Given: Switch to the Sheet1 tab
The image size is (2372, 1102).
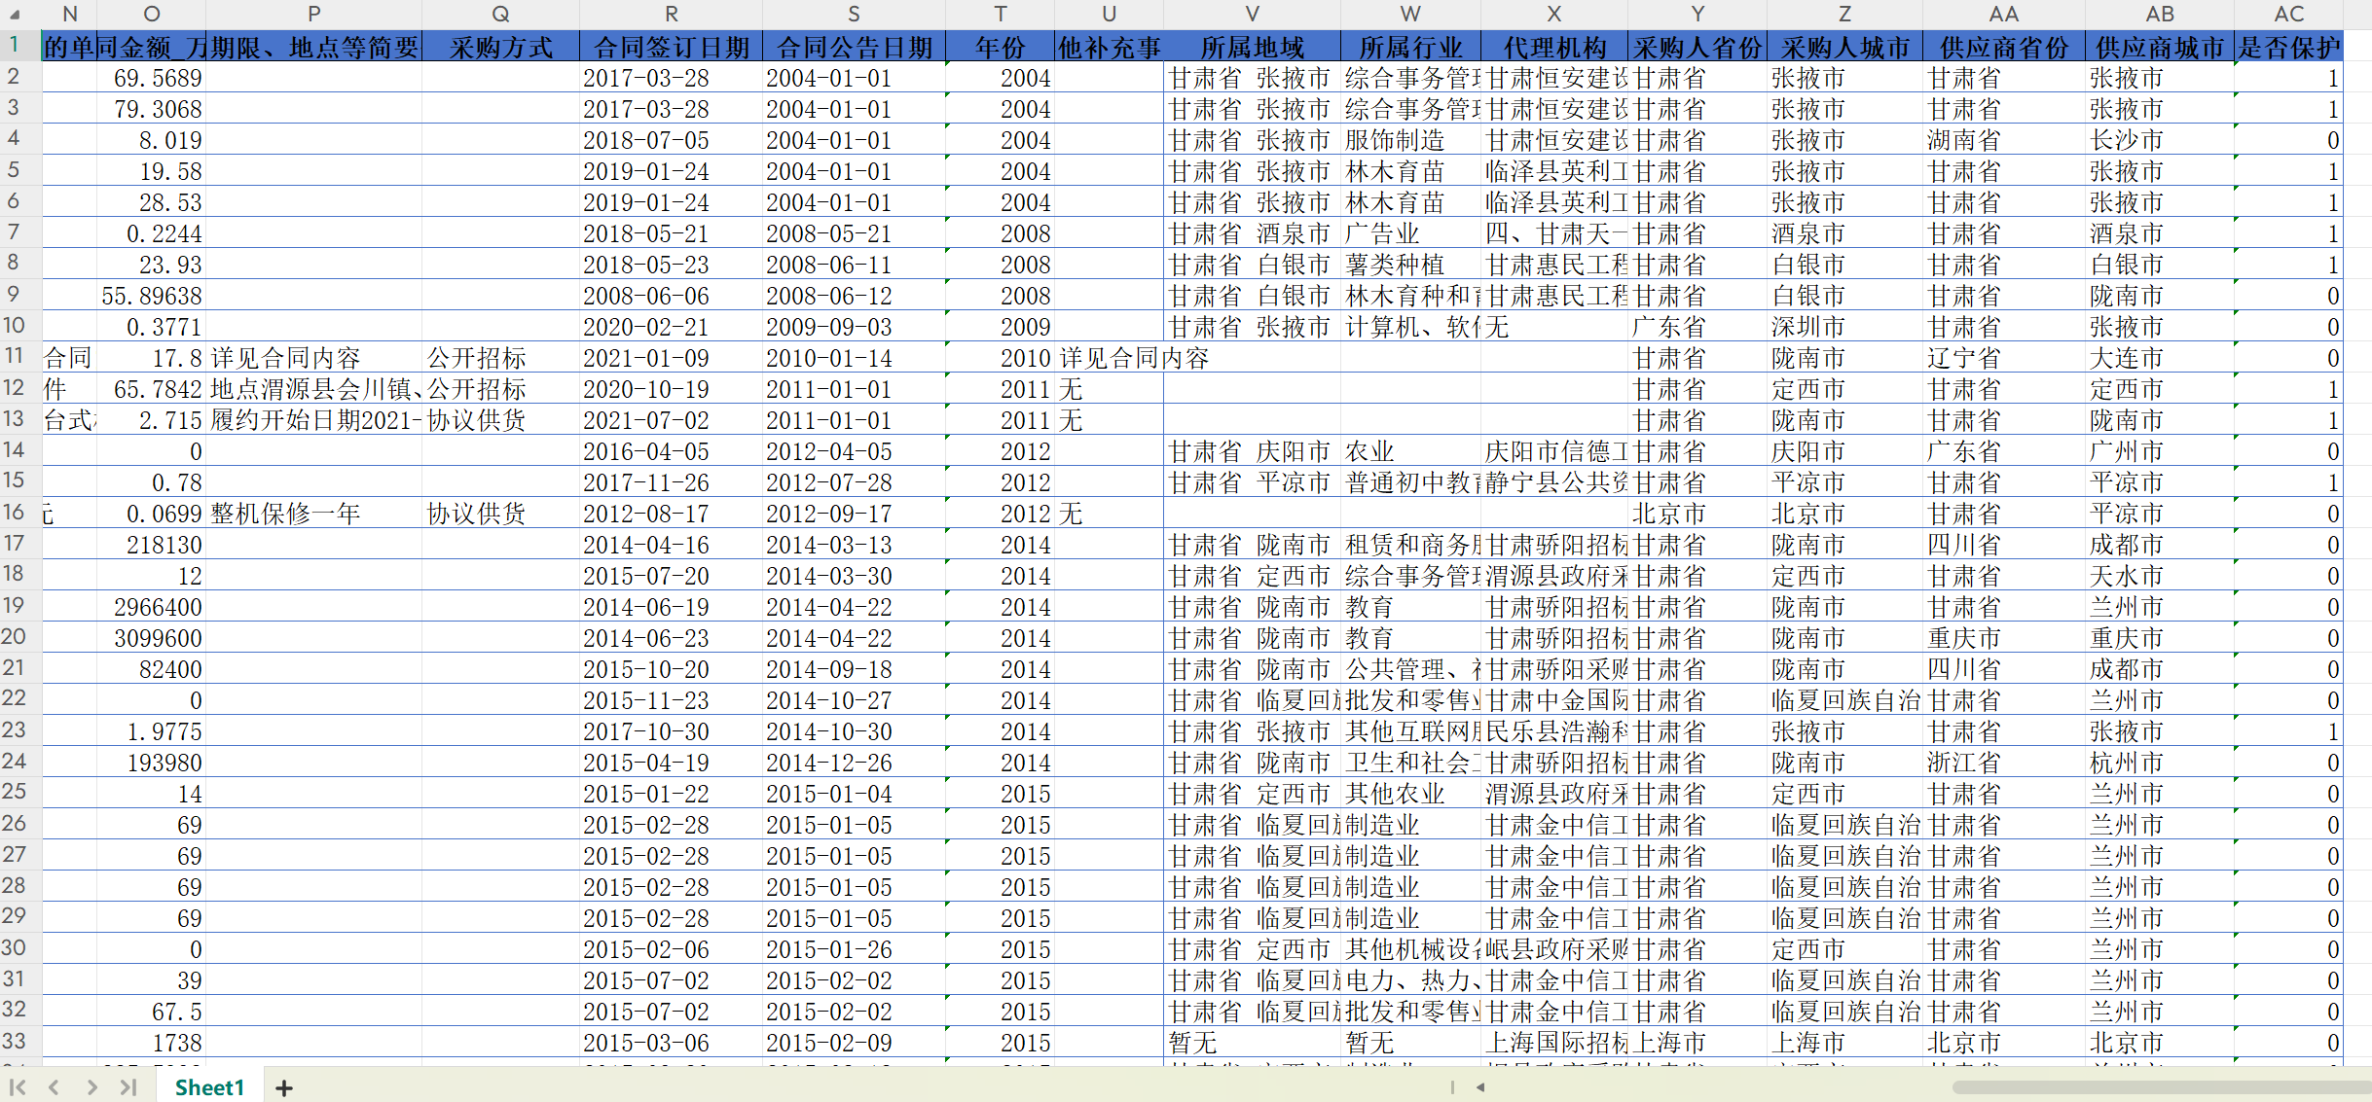Looking at the screenshot, I should pos(209,1087).
